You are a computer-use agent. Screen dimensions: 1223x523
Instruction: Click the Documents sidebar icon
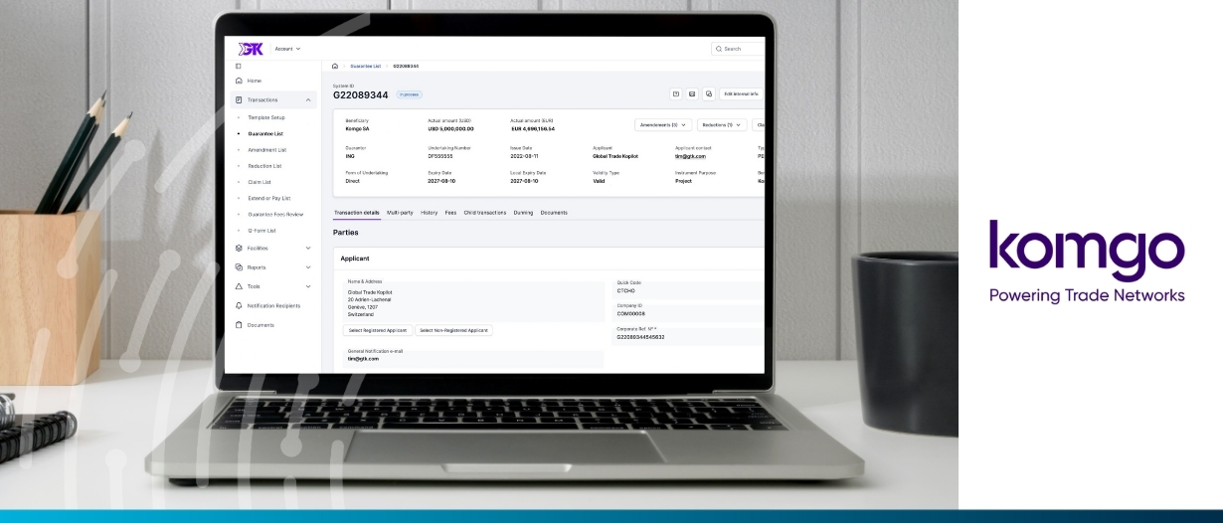pos(238,325)
